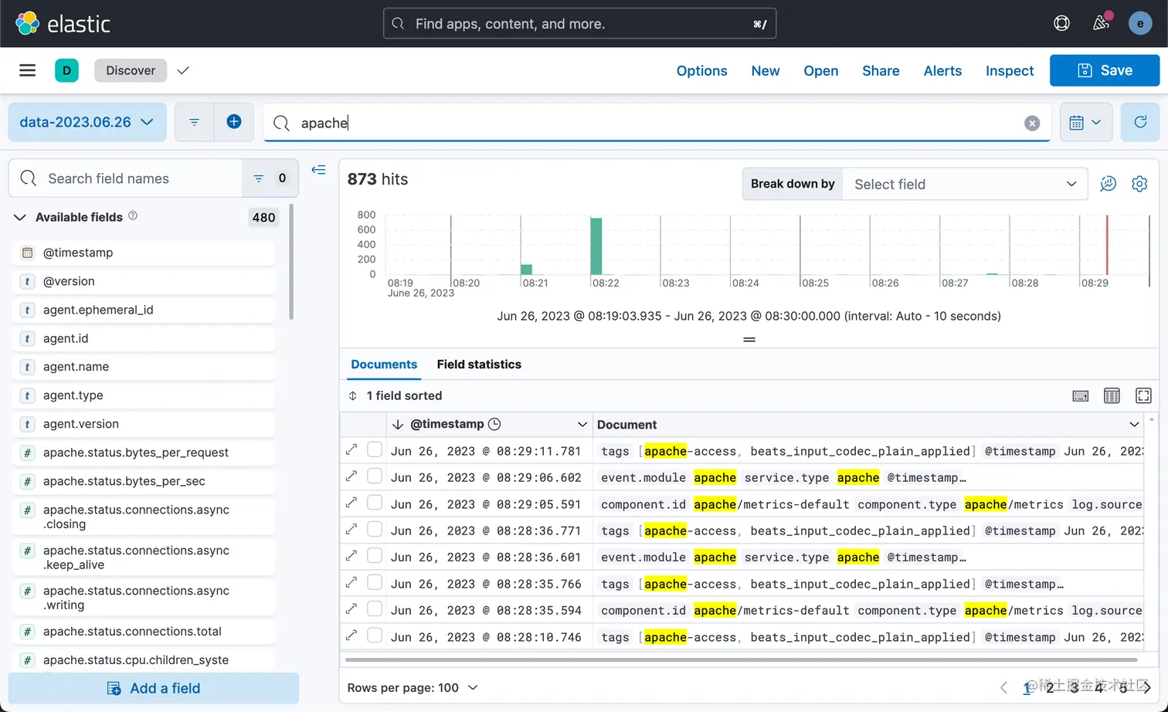
Task: Click the Discover breadcrumb badge
Action: click(131, 70)
